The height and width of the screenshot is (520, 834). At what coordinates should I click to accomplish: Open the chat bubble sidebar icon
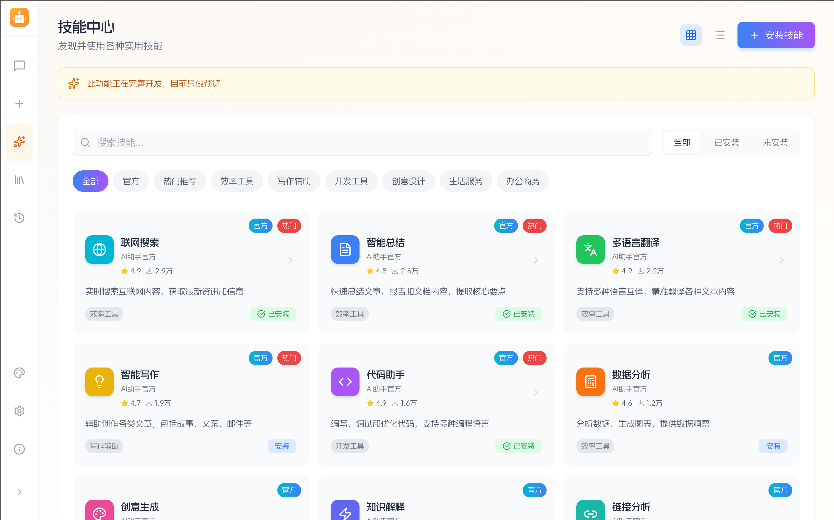19,66
